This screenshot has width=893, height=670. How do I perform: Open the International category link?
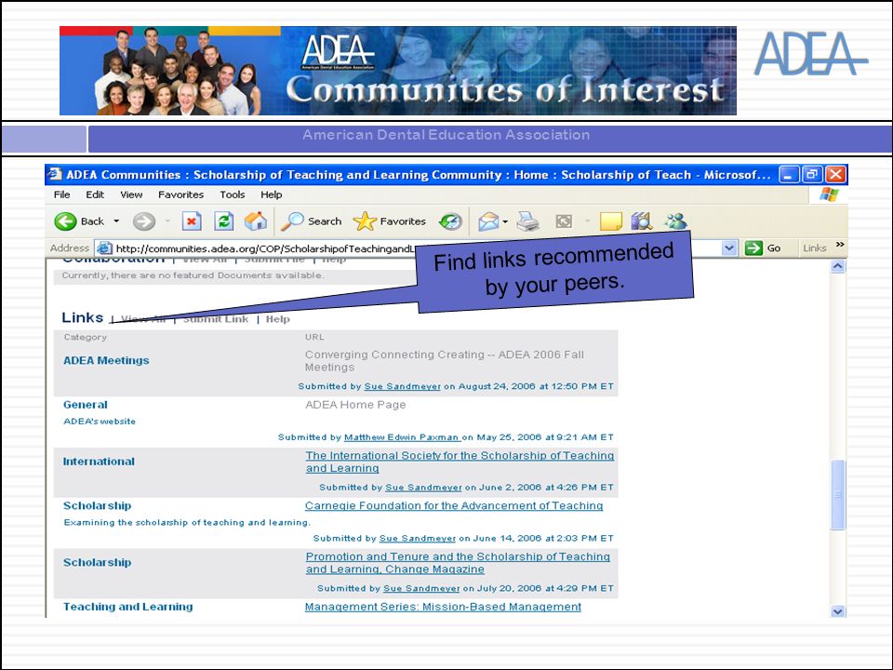pos(99,462)
